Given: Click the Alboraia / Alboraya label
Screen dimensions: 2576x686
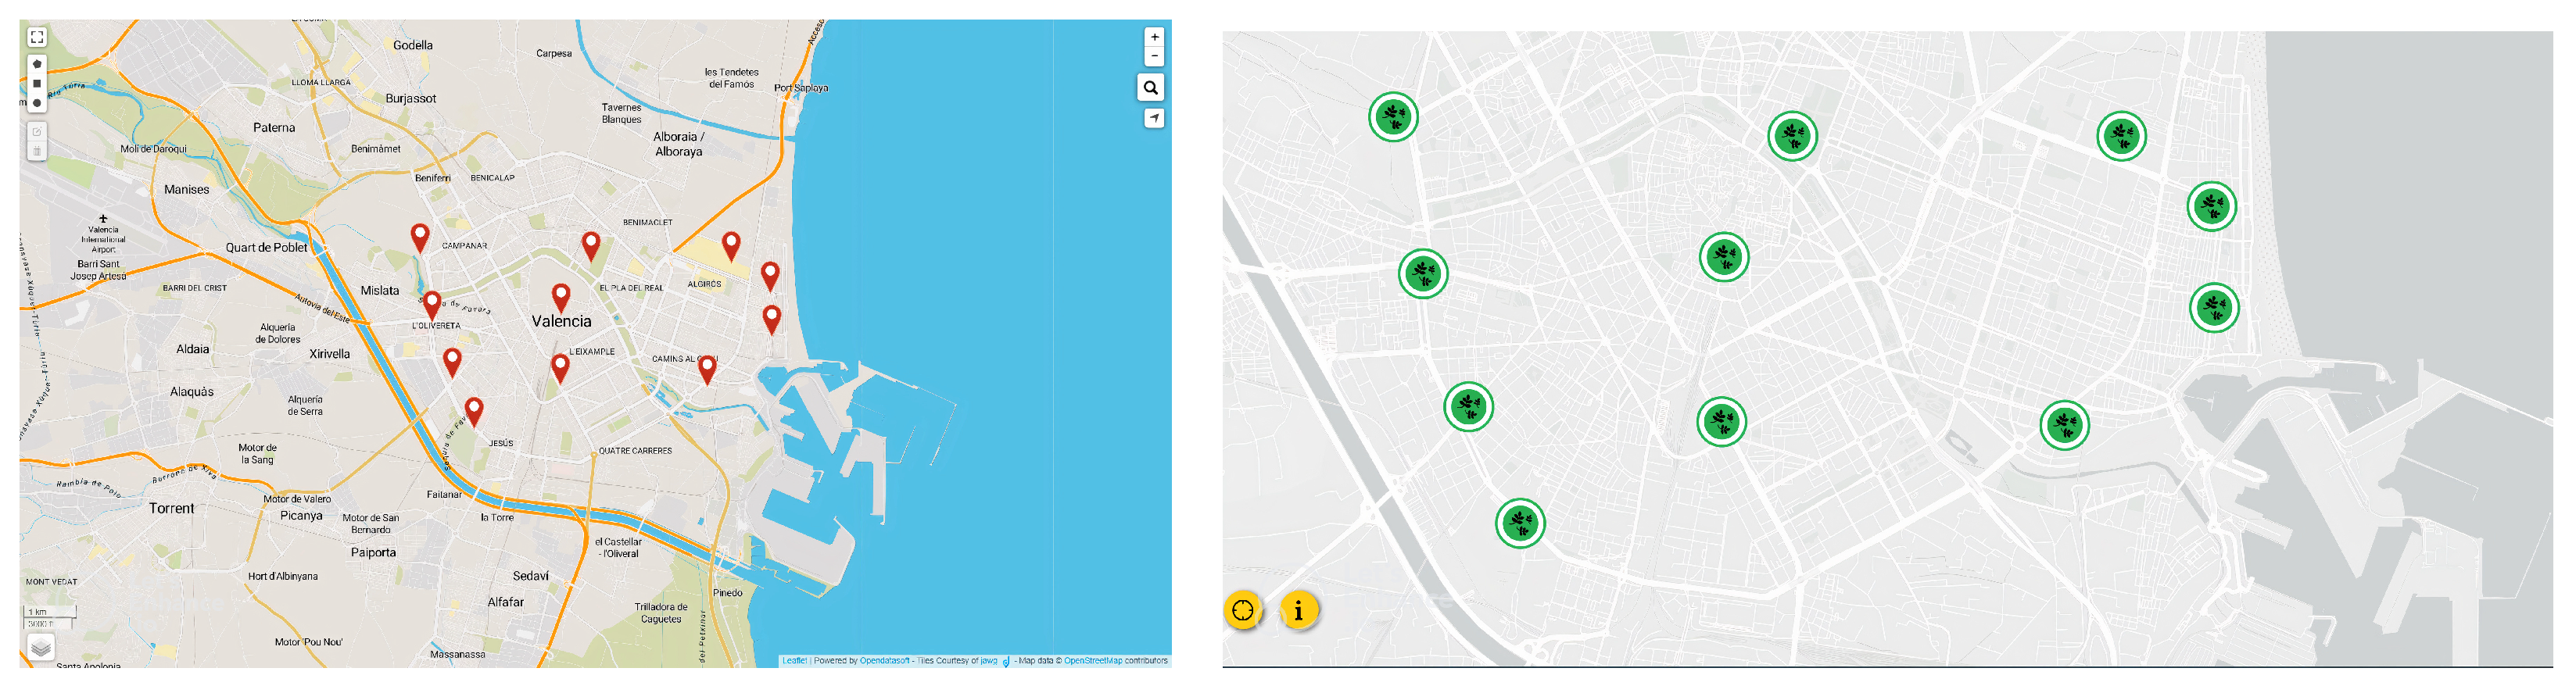Looking at the screenshot, I should pos(679,145).
